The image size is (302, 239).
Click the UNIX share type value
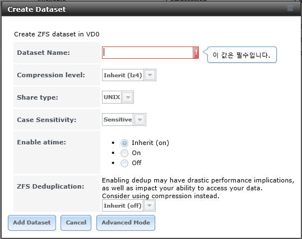(112, 97)
